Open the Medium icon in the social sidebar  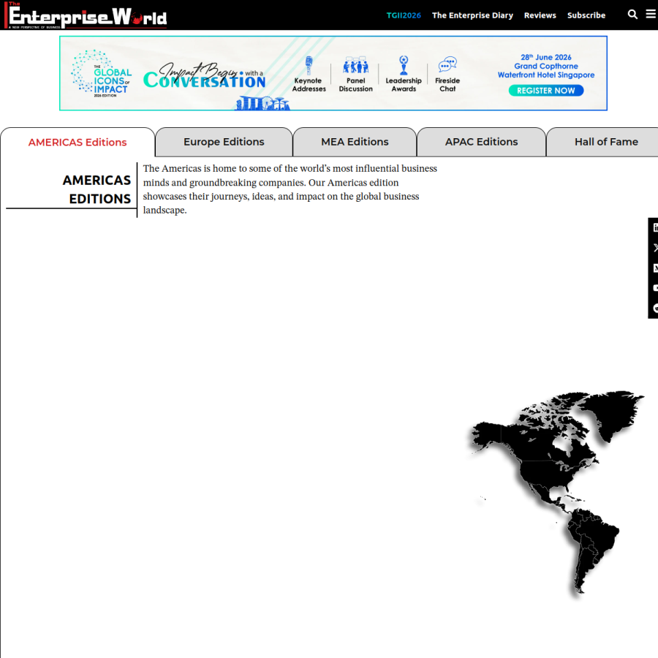click(x=654, y=268)
